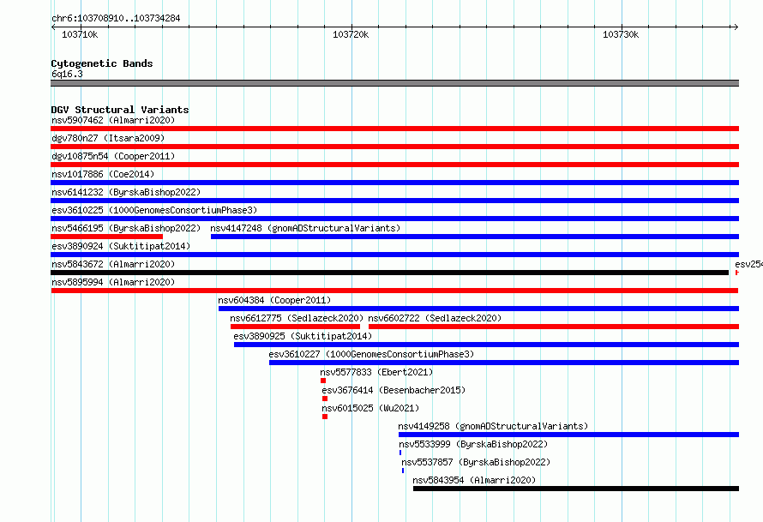Click the 103730k ruler tick label
The height and width of the screenshot is (522, 763).
[621, 34]
